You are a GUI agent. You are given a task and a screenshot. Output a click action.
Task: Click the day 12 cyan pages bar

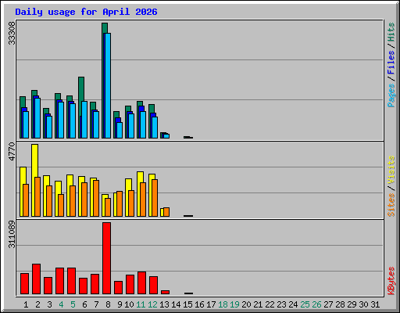point(155,128)
